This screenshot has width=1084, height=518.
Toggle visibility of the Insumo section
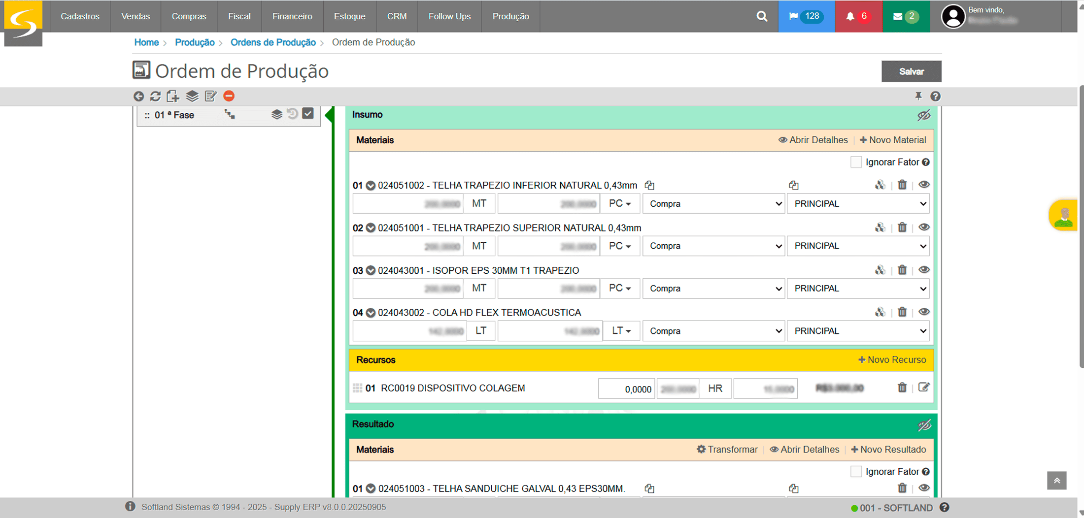[923, 115]
